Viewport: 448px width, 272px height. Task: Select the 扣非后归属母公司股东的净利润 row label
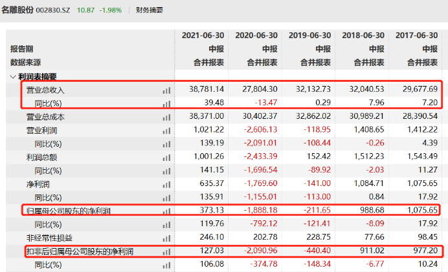tap(80, 252)
